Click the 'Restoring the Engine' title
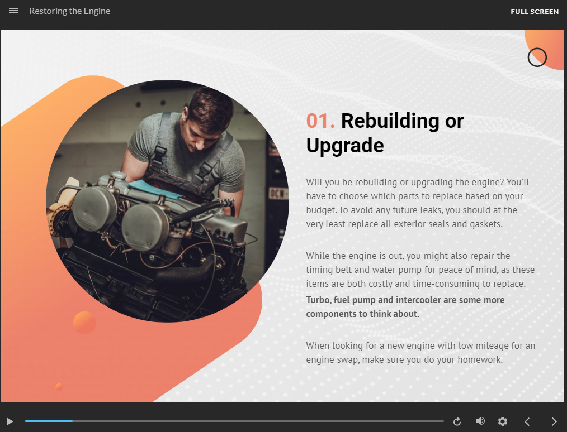 click(x=70, y=11)
